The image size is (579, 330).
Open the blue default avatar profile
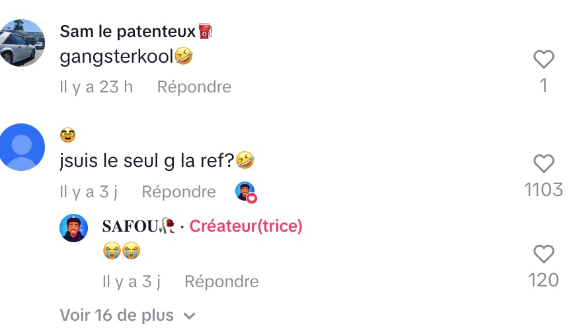point(22,147)
